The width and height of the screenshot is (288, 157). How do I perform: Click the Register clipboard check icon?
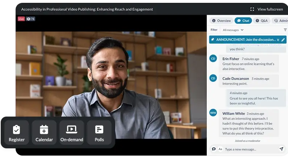17,129
